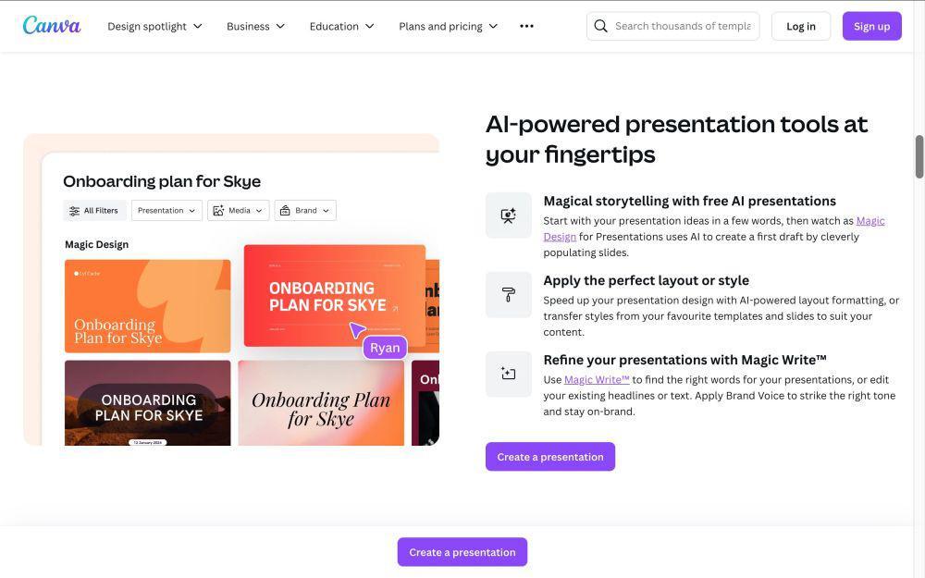Viewport: 925px width, 578px height.
Task: Click 'Magical storytelling with free AI presentations' heading
Action: coord(690,201)
